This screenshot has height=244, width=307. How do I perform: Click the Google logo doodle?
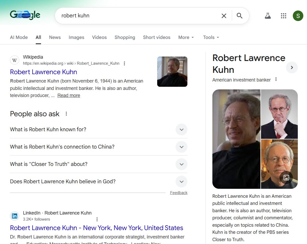click(x=25, y=15)
